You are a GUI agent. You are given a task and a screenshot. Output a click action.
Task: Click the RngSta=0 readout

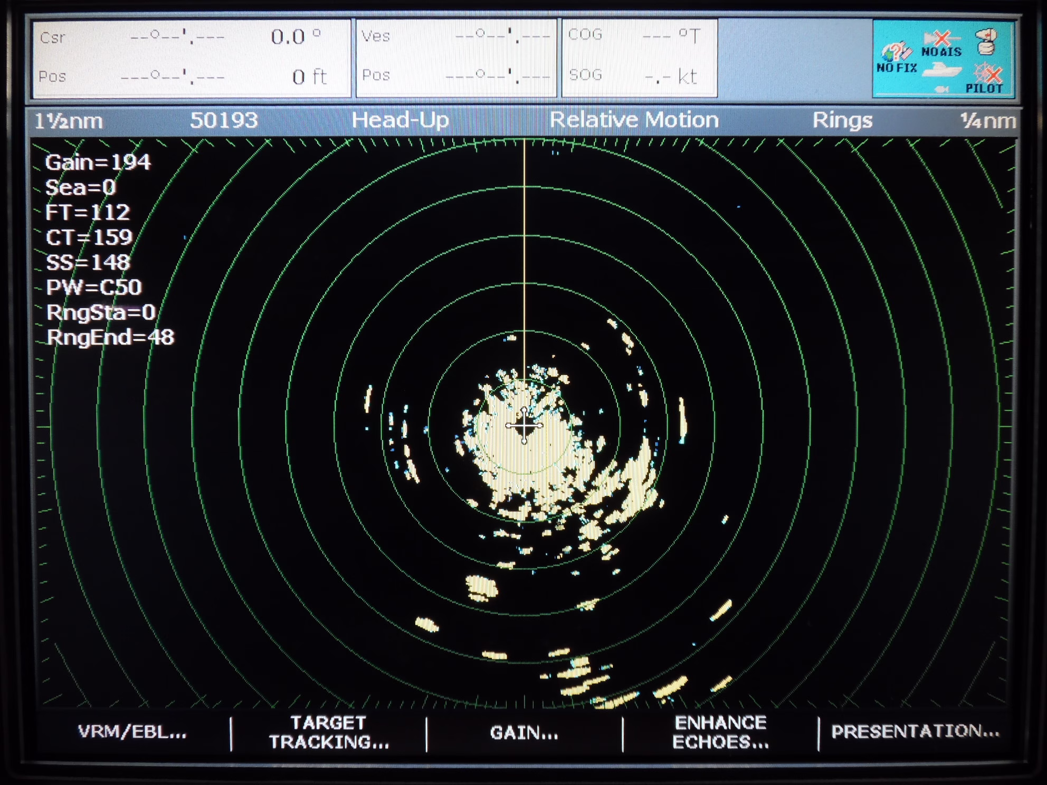(101, 312)
